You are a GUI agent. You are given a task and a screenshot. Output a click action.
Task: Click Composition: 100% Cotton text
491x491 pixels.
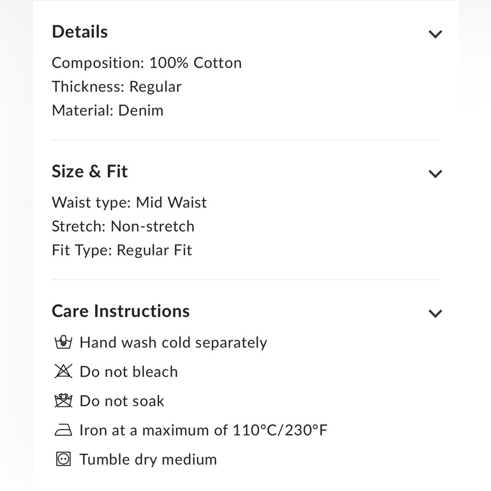(146, 63)
